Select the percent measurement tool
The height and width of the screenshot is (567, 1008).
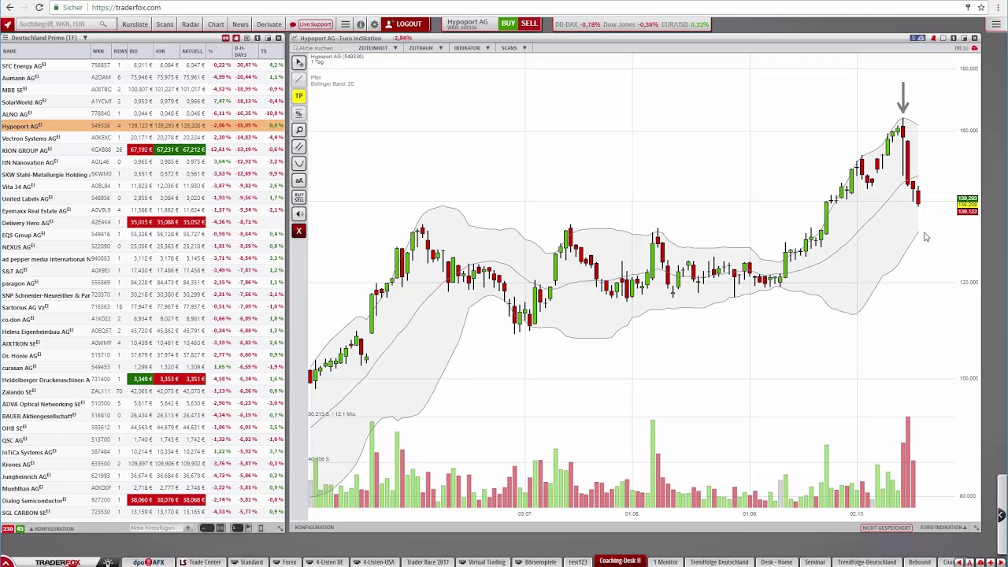(x=298, y=113)
